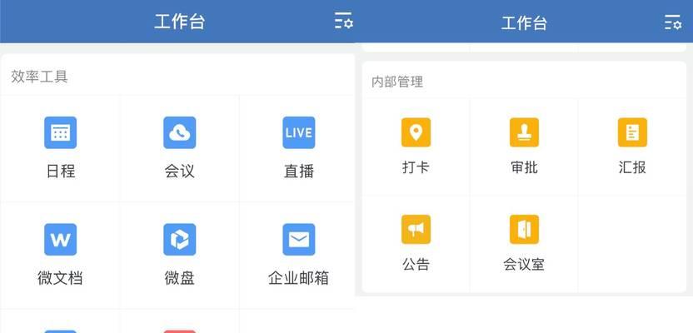Tap the 公告 megaphone icon
This screenshot has height=333, width=693.
[x=416, y=229]
